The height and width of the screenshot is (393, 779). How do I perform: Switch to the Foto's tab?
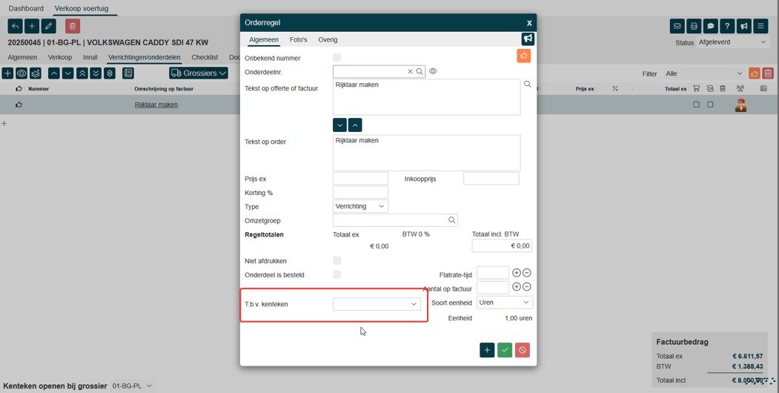pos(298,40)
